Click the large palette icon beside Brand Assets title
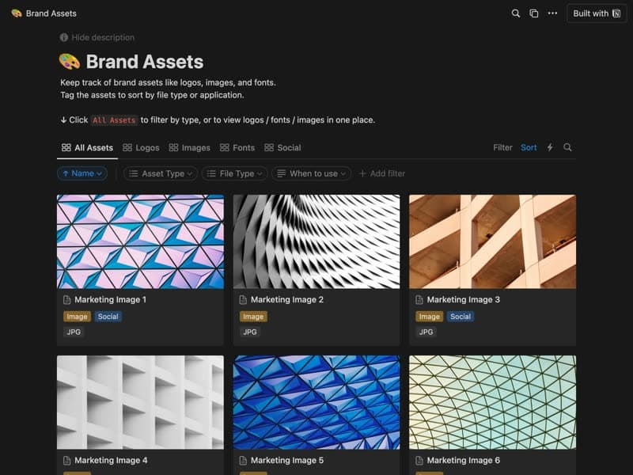Image resolution: width=633 pixels, height=475 pixels. tap(70, 62)
